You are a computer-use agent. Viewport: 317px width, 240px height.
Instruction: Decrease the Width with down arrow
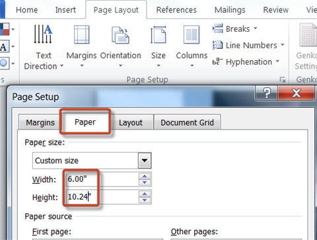pyautogui.click(x=145, y=182)
